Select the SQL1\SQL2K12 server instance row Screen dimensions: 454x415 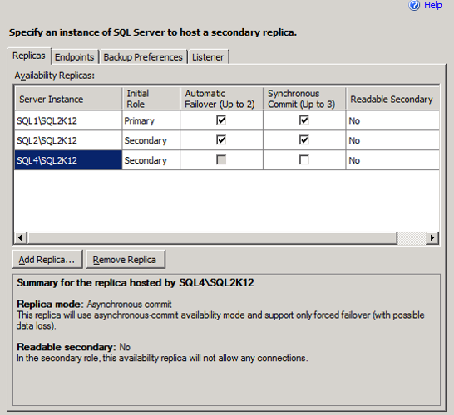click(x=68, y=120)
